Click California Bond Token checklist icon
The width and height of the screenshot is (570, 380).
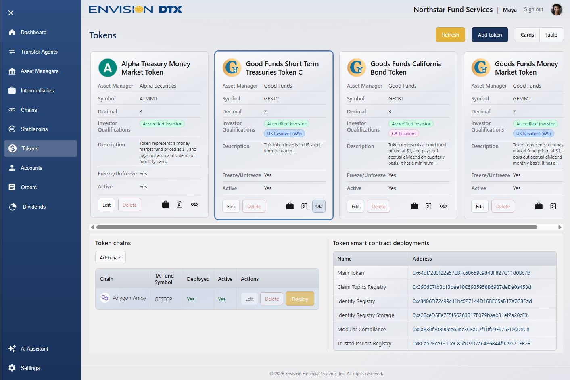[429, 206]
